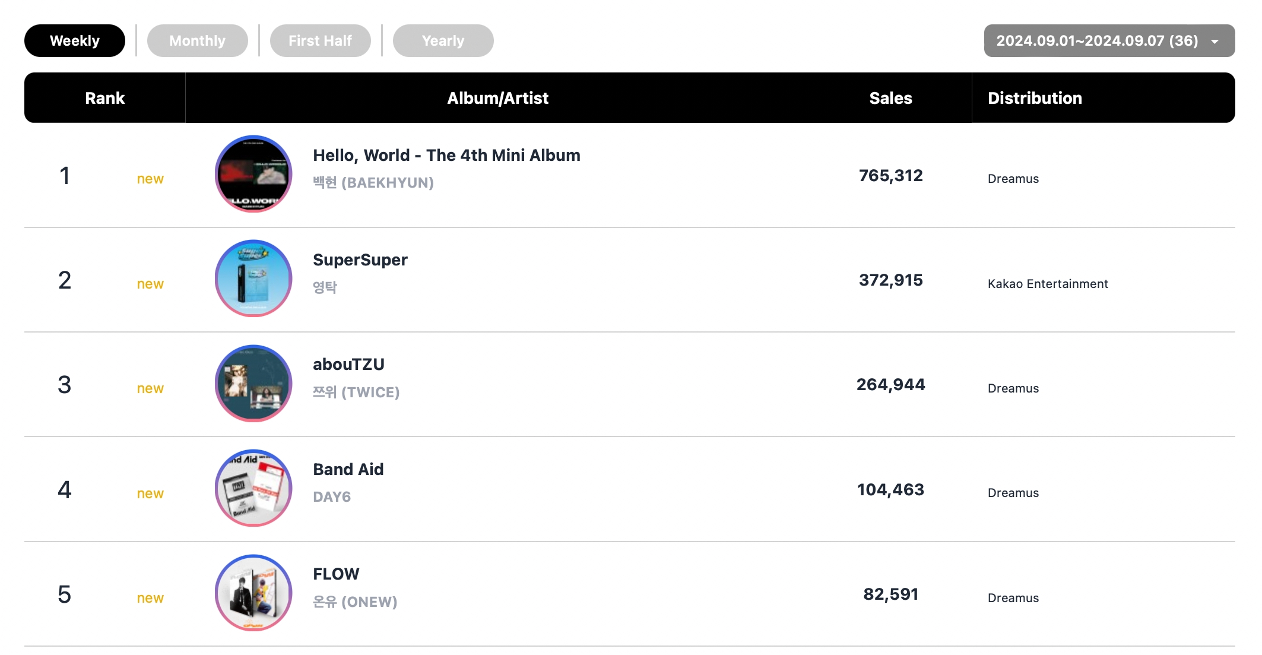Click rank 1 new entry badge
The width and height of the screenshot is (1262, 655).
point(150,178)
